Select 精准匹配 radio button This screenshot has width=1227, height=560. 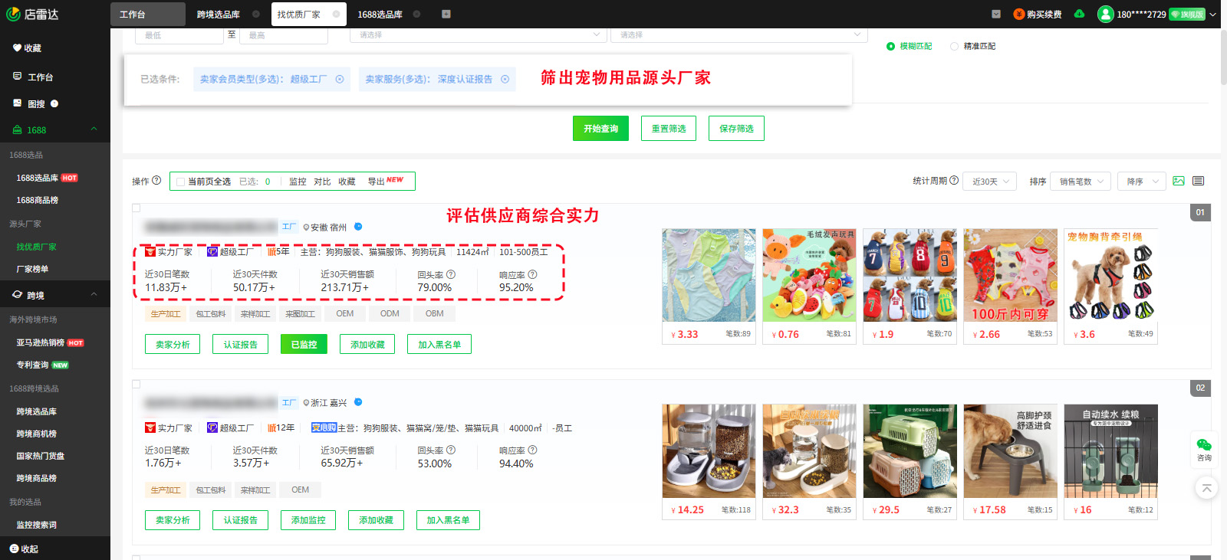tap(955, 46)
